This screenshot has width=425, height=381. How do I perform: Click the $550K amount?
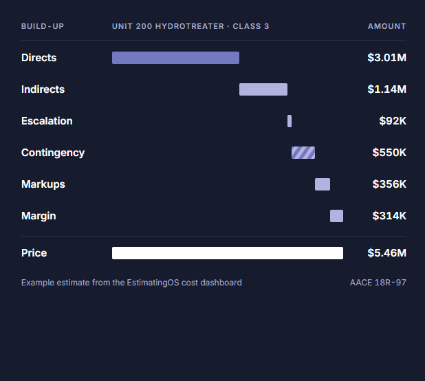(x=389, y=153)
